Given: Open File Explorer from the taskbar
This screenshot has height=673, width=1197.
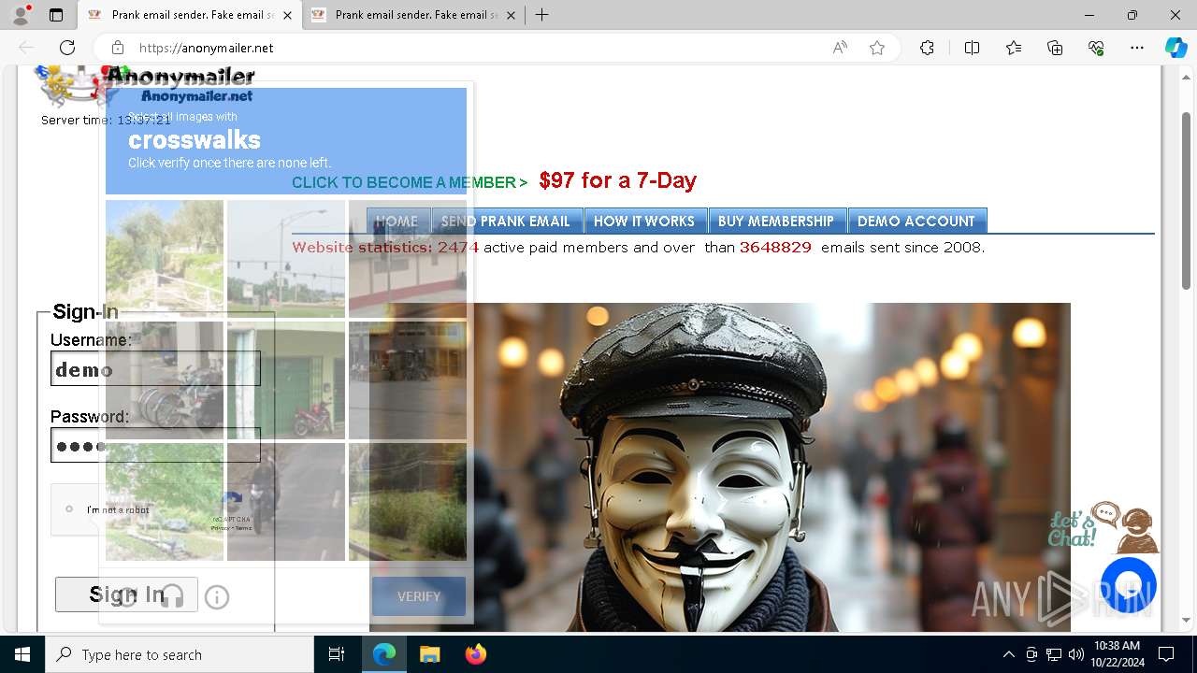Looking at the screenshot, I should click(x=429, y=654).
